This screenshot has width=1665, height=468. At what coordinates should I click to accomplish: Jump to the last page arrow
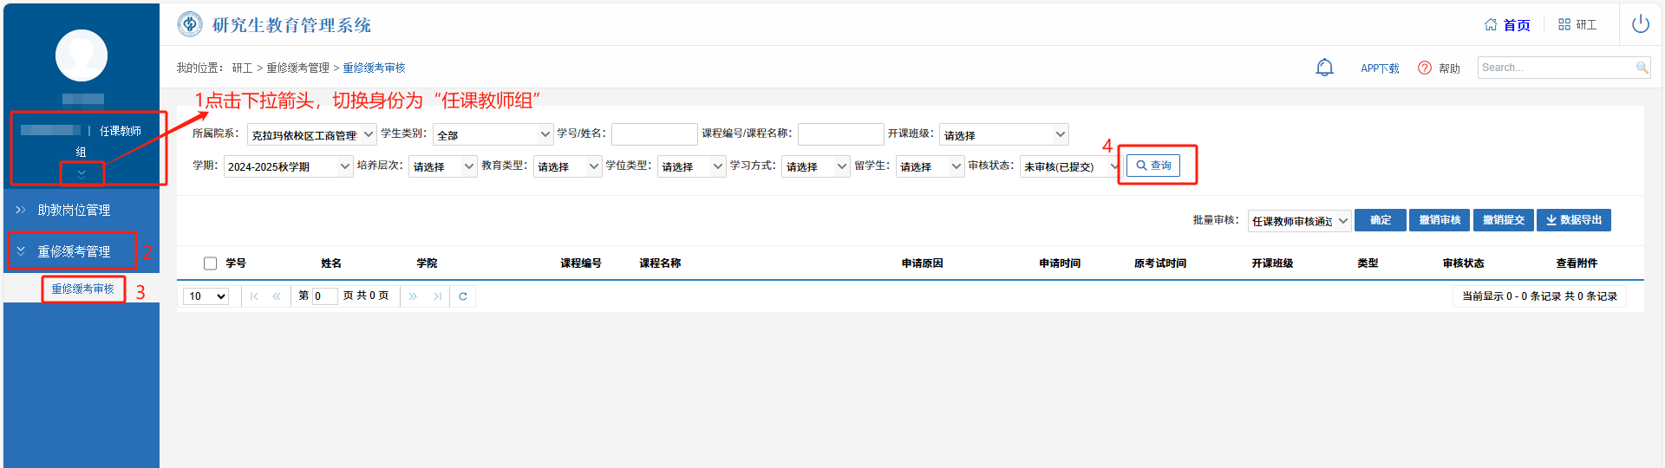click(437, 296)
